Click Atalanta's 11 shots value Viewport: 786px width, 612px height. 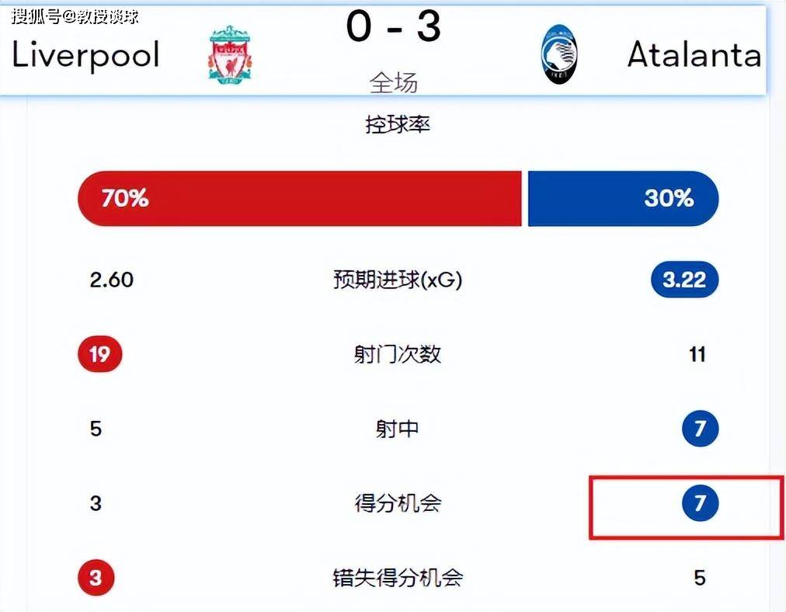click(697, 354)
